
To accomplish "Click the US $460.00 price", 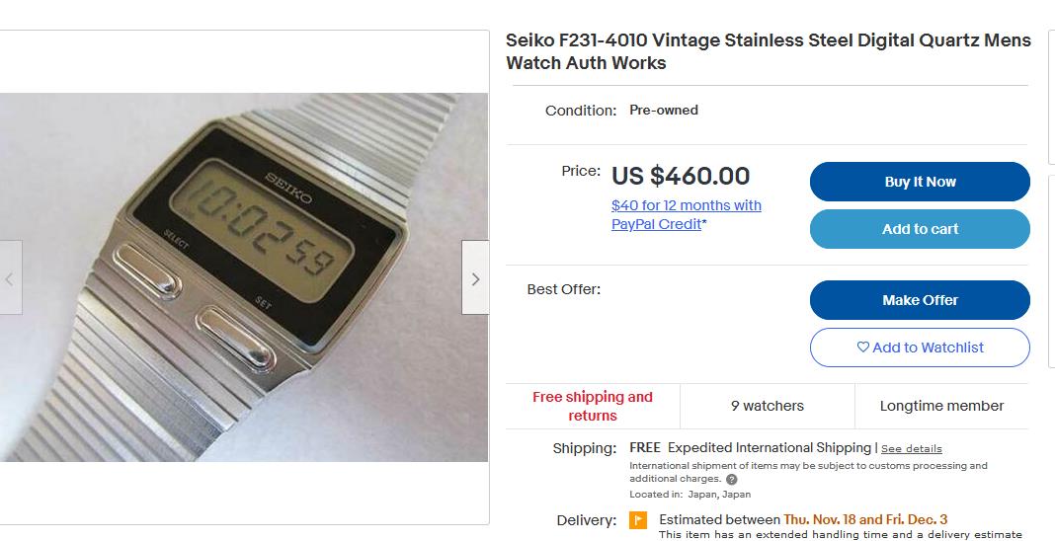I will tap(681, 176).
